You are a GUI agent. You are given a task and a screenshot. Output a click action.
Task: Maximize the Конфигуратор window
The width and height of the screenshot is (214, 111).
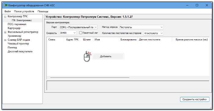tap(197, 5)
